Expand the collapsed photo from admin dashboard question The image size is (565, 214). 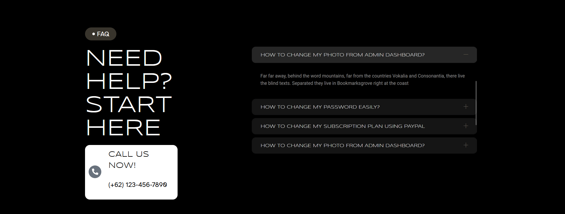364,146
